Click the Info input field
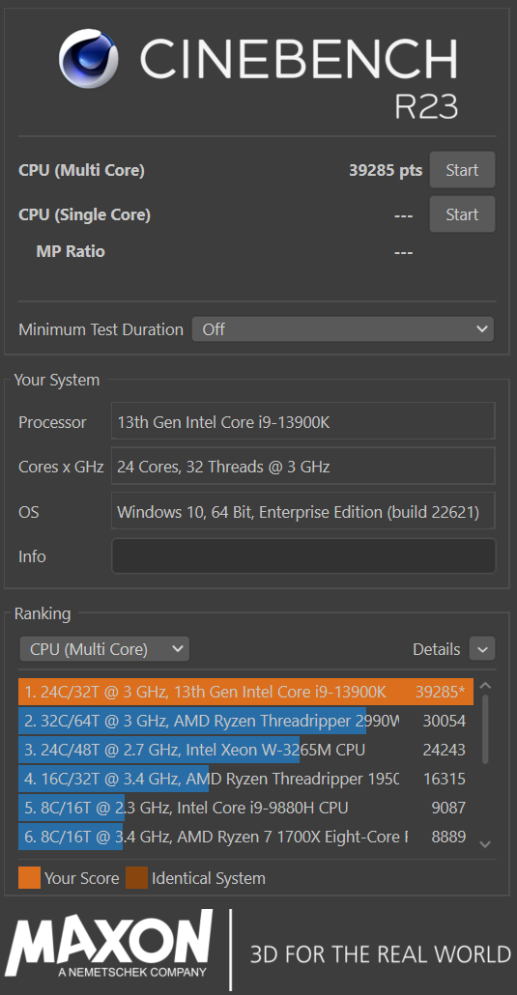 [303, 556]
